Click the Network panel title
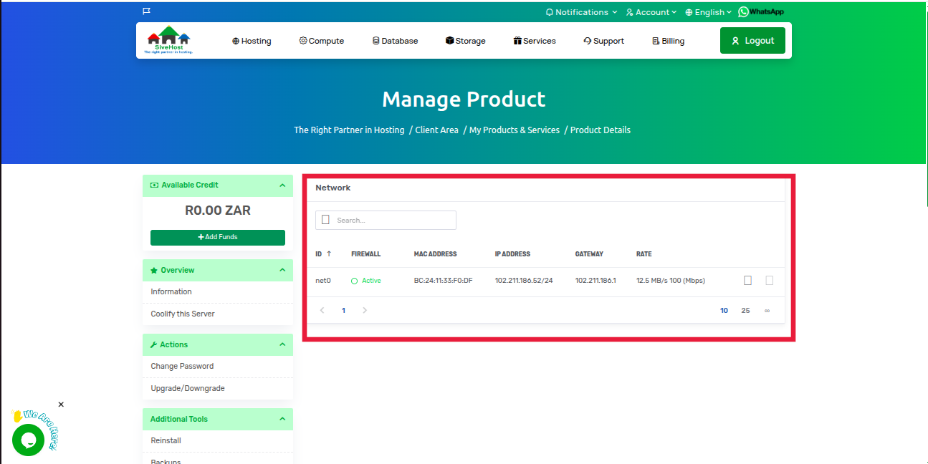 pos(333,188)
